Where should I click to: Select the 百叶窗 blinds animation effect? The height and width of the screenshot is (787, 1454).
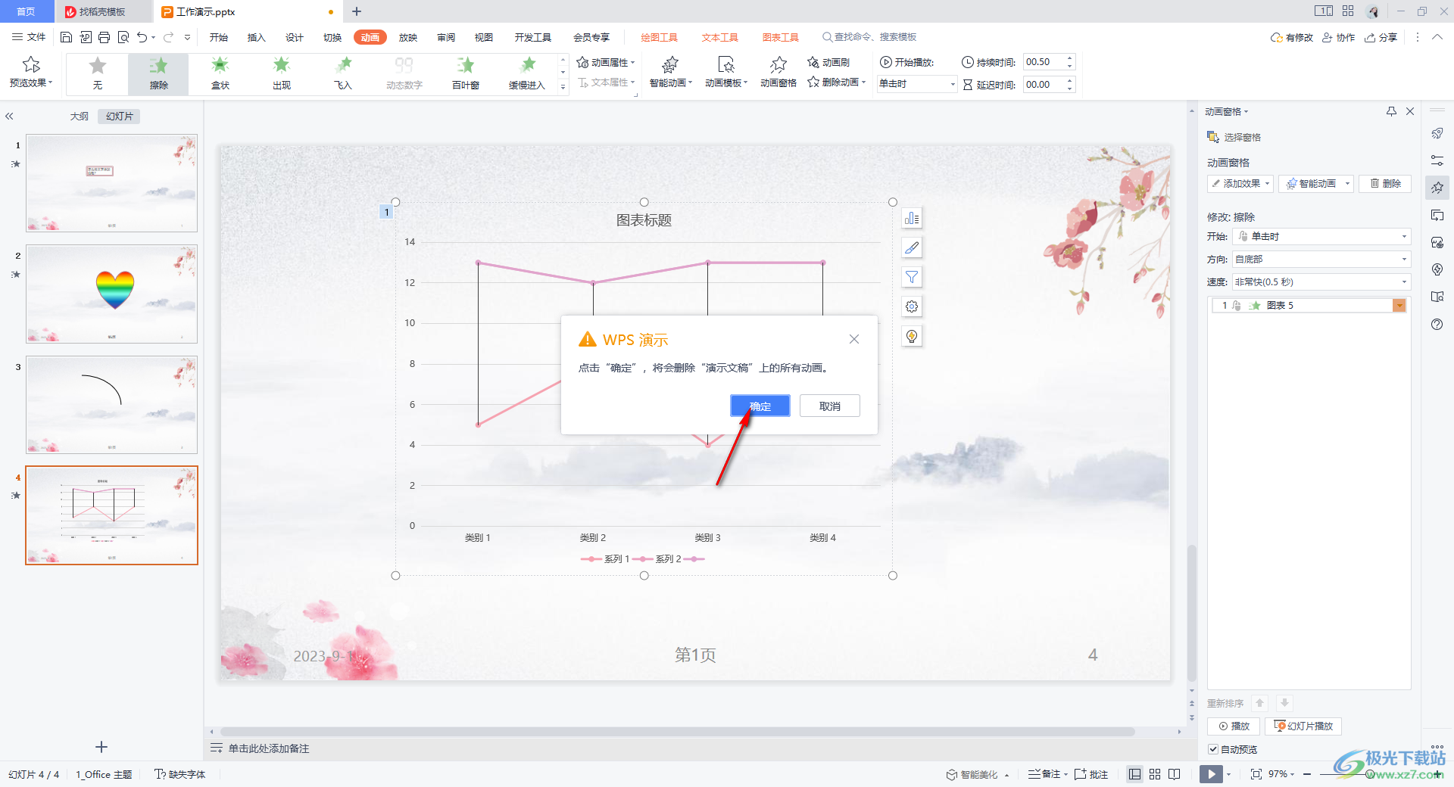(466, 73)
